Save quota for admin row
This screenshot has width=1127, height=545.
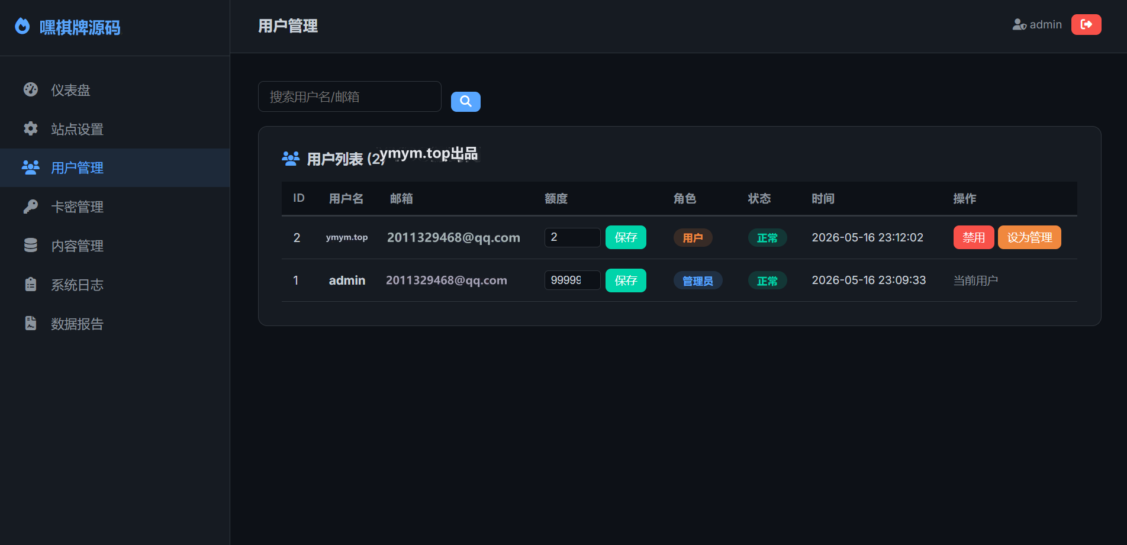tap(626, 280)
